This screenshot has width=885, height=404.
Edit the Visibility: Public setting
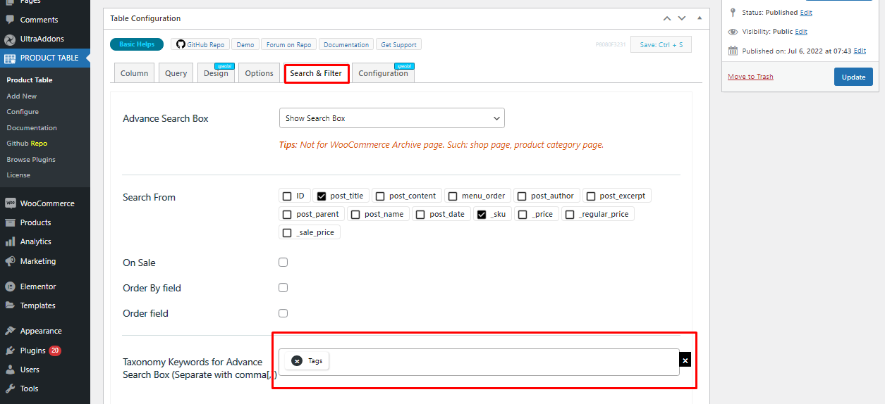click(x=801, y=32)
